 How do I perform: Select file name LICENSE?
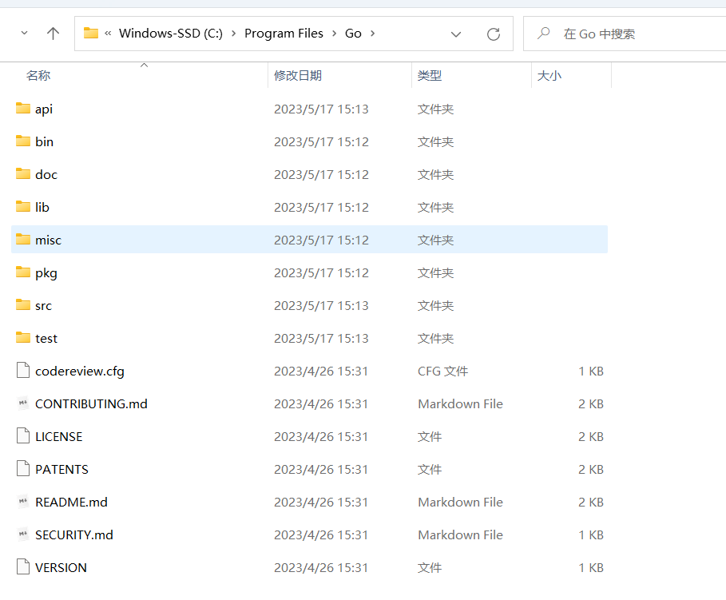tap(59, 437)
